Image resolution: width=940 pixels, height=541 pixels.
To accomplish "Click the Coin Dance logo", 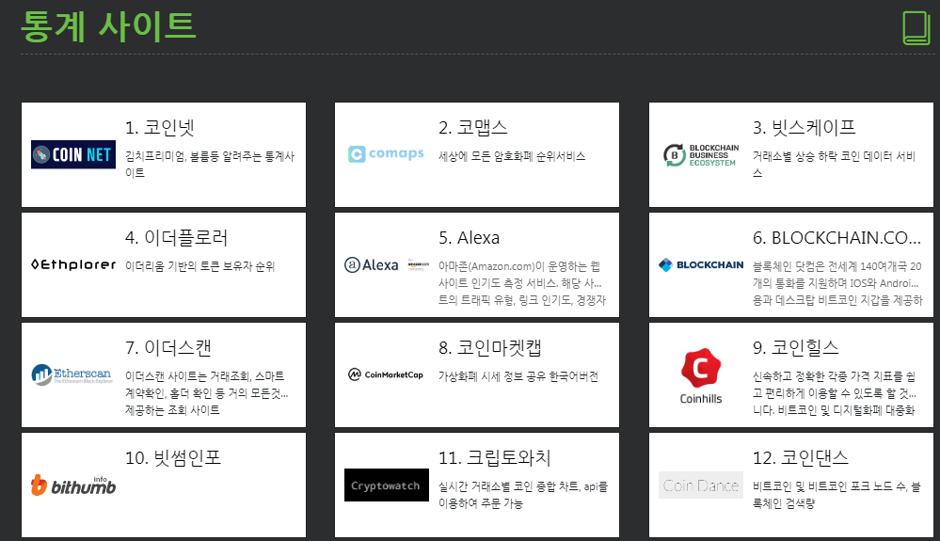I will [701, 485].
